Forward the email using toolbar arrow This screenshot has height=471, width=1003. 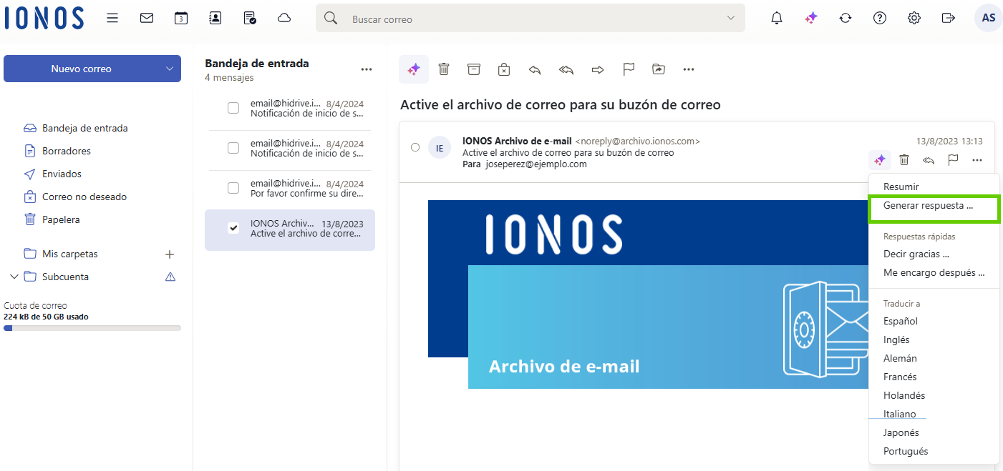pyautogui.click(x=598, y=69)
